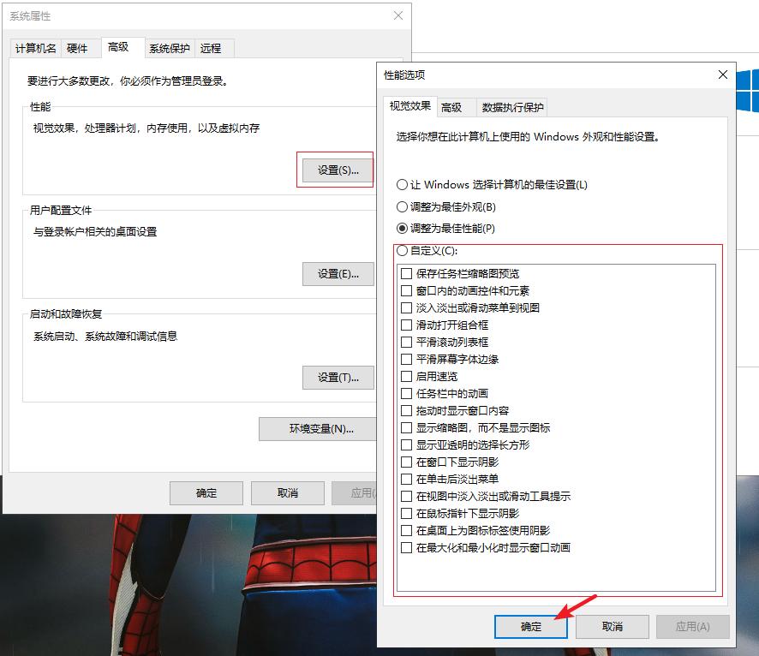
Task: Check the 保存任务栏缩略图预览 option
Action: coord(406,272)
